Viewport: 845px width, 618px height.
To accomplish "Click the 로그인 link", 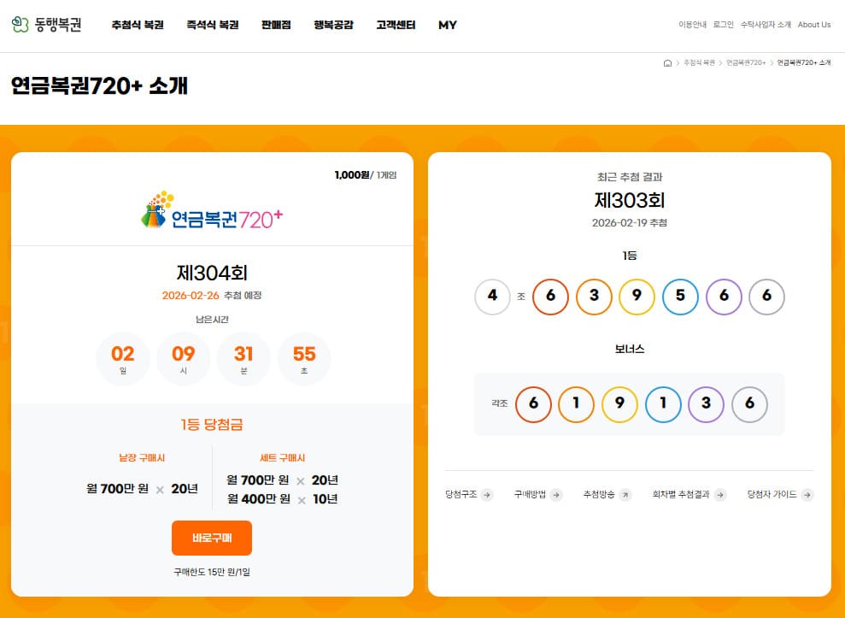I will coord(723,25).
